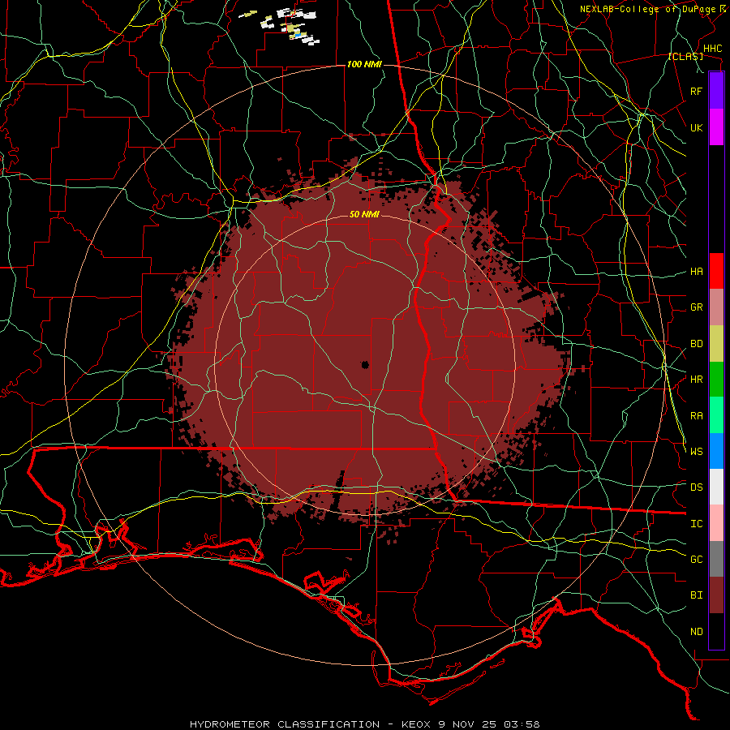Click the ND legend label
Screen dimensions: 730x730
[696, 631]
